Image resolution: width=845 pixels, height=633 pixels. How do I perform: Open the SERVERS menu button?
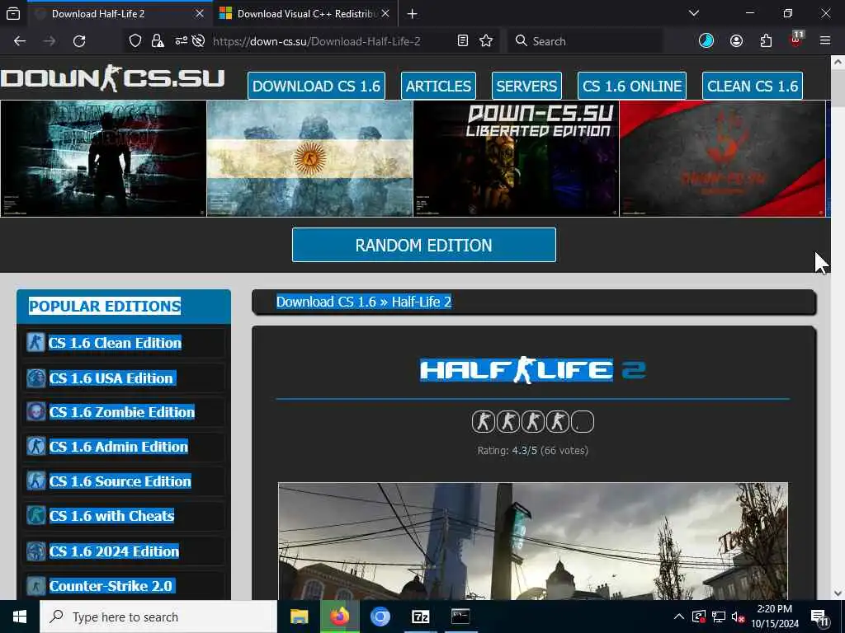coord(526,86)
